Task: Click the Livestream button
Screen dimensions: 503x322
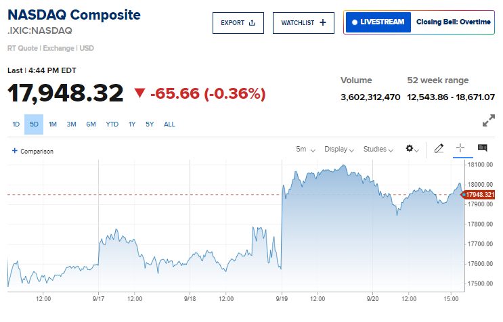Action: click(x=378, y=22)
